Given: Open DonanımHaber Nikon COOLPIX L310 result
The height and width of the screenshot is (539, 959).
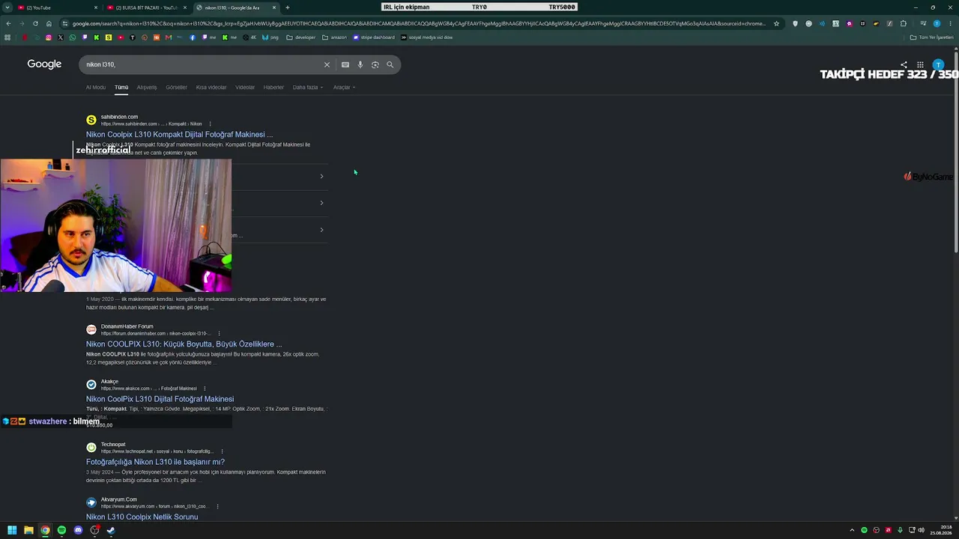Looking at the screenshot, I should coord(184,344).
